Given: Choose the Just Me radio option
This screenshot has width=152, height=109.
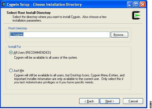Looking at the screenshot, I should pos(11,71).
